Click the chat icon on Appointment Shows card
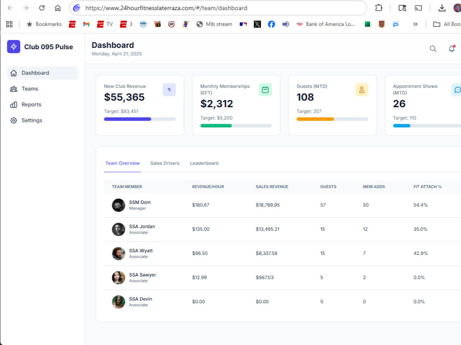The height and width of the screenshot is (345, 461). point(457,90)
